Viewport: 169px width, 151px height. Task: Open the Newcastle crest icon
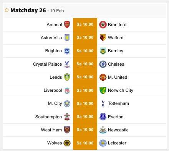(x=103, y=130)
